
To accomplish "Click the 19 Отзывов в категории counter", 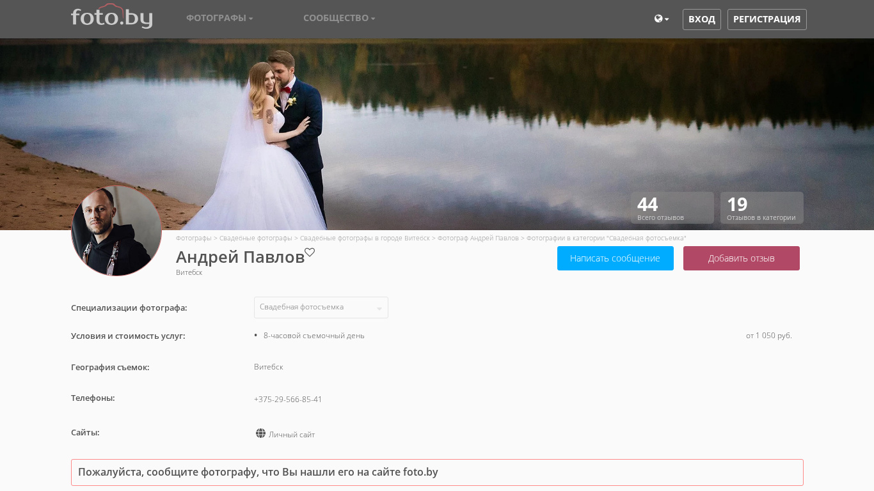I will 762,208.
